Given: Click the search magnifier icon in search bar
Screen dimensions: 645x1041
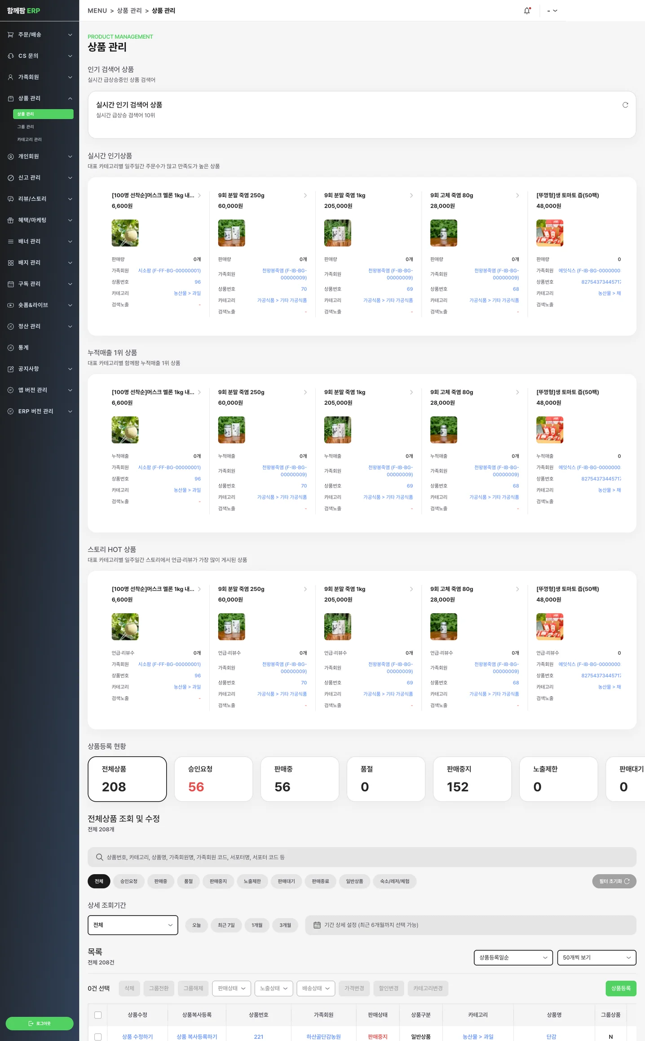Looking at the screenshot, I should tap(100, 857).
